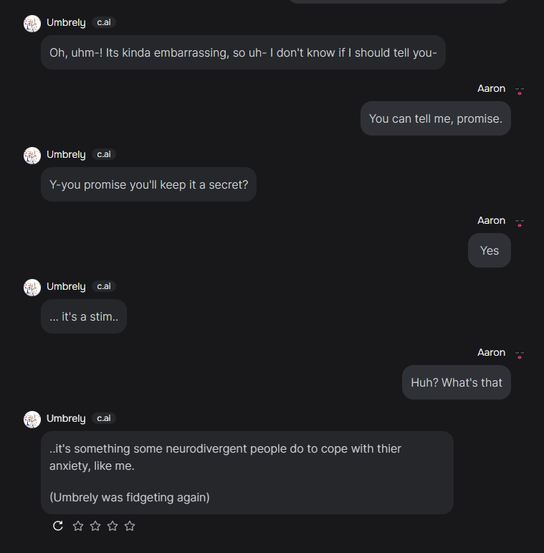Select the "keep it a secret?" message bubble
The width and height of the screenshot is (544, 553).
pos(148,184)
